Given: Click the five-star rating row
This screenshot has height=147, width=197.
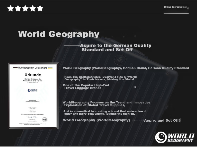Looking at the screenshot, I should tap(25, 8).
